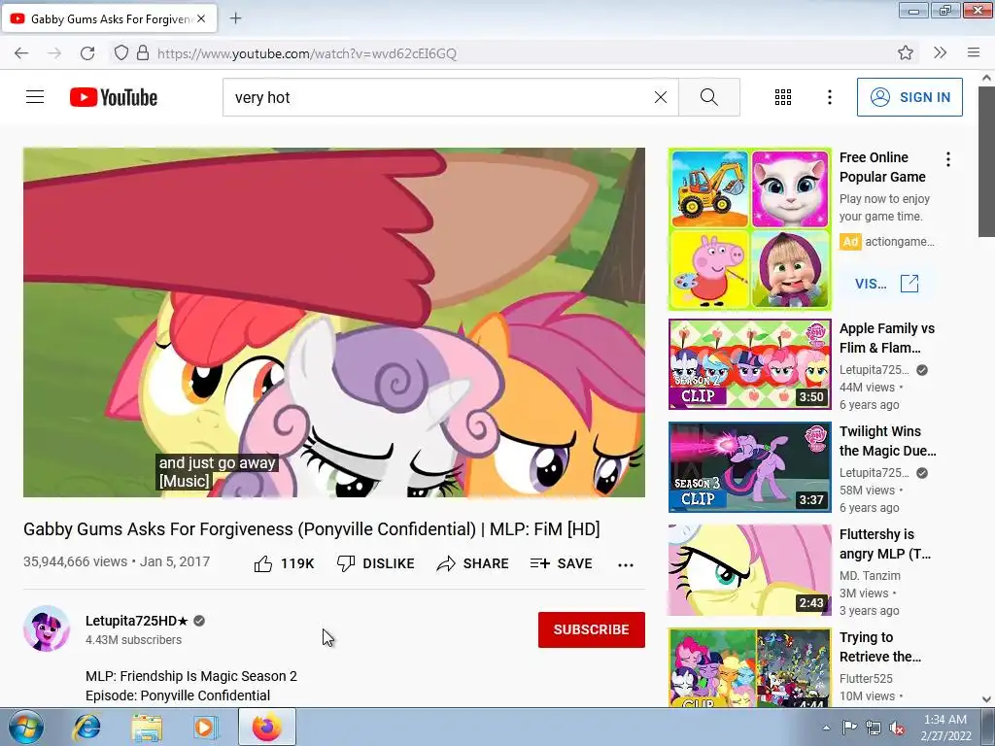Close the Gabby Gums tab
This screenshot has width=995, height=746.
(x=201, y=18)
